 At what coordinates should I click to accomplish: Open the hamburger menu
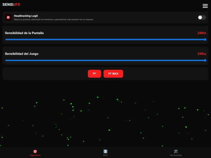coord(205,6)
